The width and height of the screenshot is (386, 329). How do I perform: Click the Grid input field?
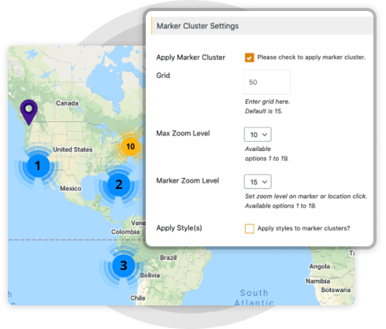click(267, 82)
